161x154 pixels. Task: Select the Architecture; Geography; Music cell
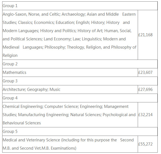[x=70, y=89]
